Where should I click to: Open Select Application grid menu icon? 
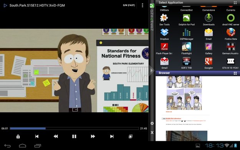[235, 3]
